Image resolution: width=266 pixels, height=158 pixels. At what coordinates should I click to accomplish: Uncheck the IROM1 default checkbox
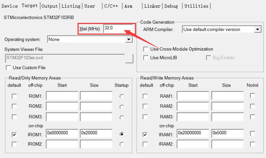14,134
